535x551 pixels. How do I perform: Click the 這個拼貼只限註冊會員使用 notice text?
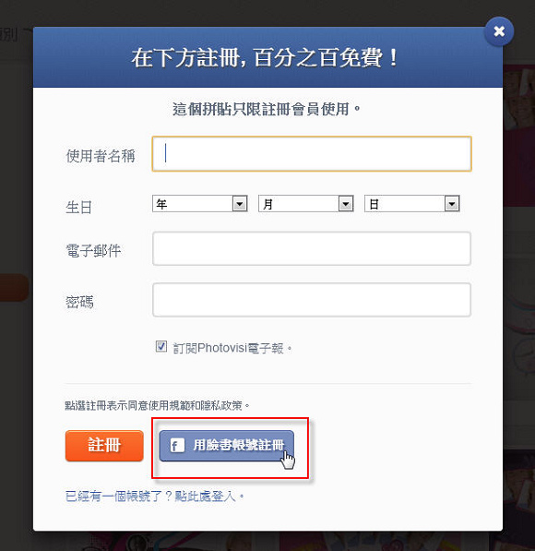[267, 109]
